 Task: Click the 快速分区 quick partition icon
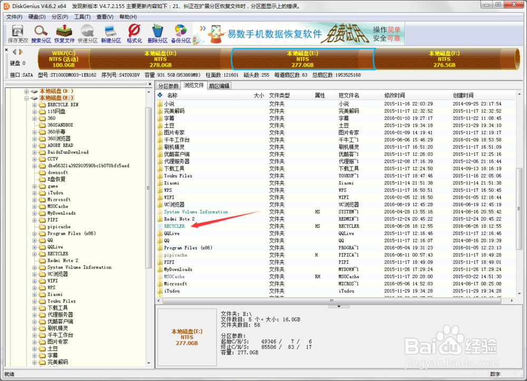pos(87,34)
